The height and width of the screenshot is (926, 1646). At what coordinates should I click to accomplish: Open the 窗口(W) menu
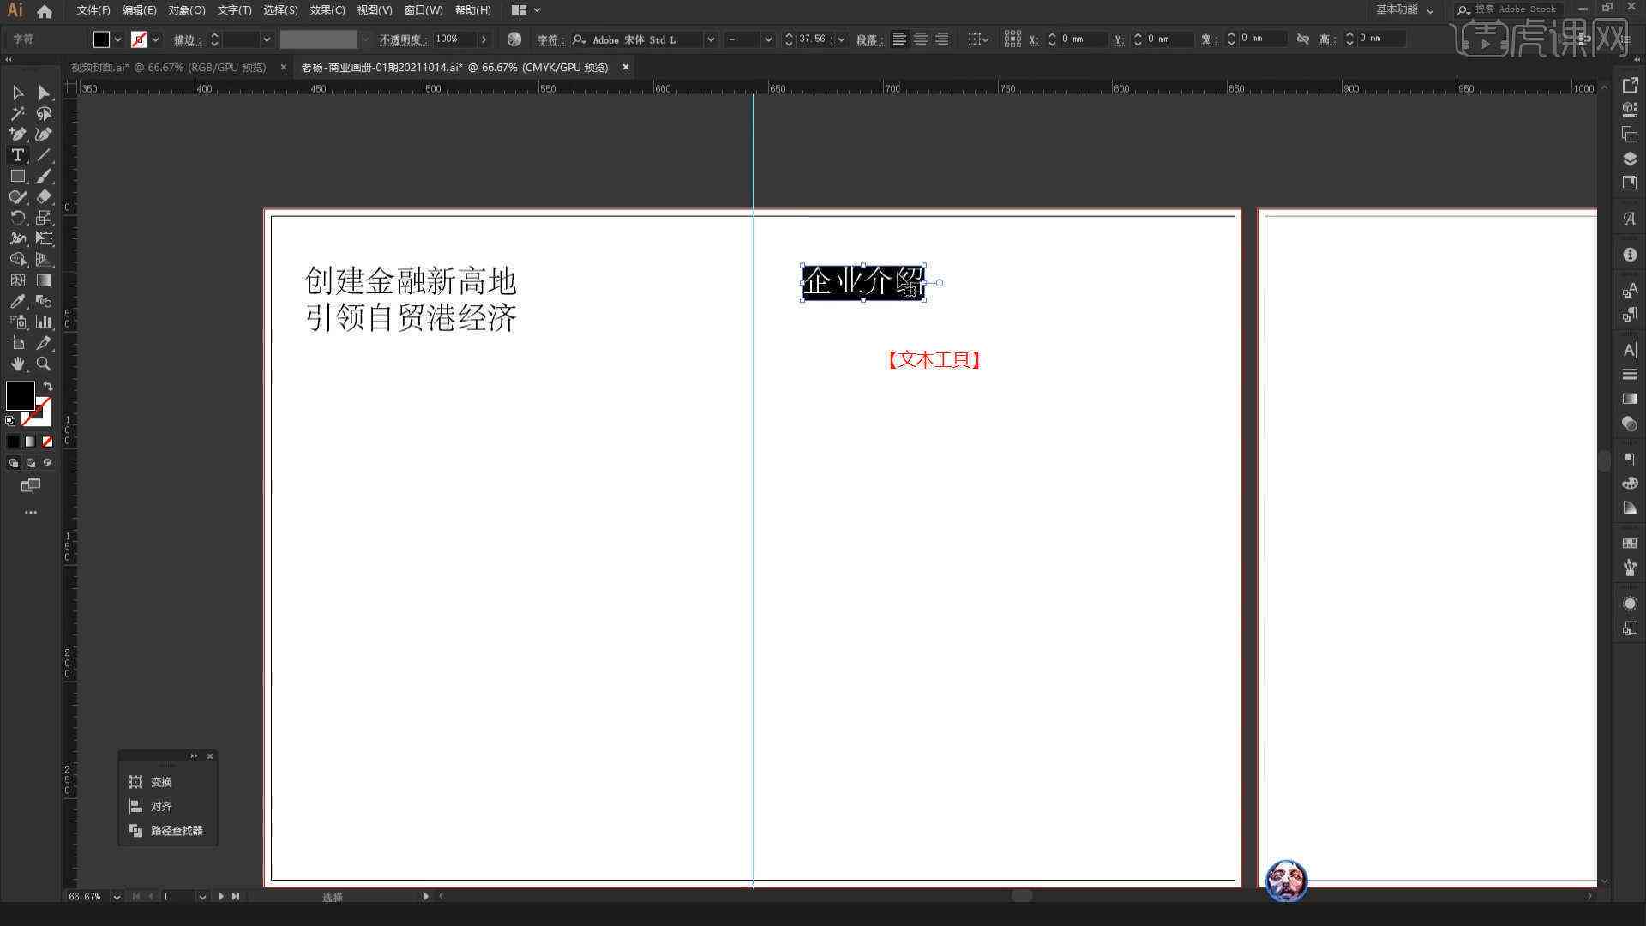[424, 10]
